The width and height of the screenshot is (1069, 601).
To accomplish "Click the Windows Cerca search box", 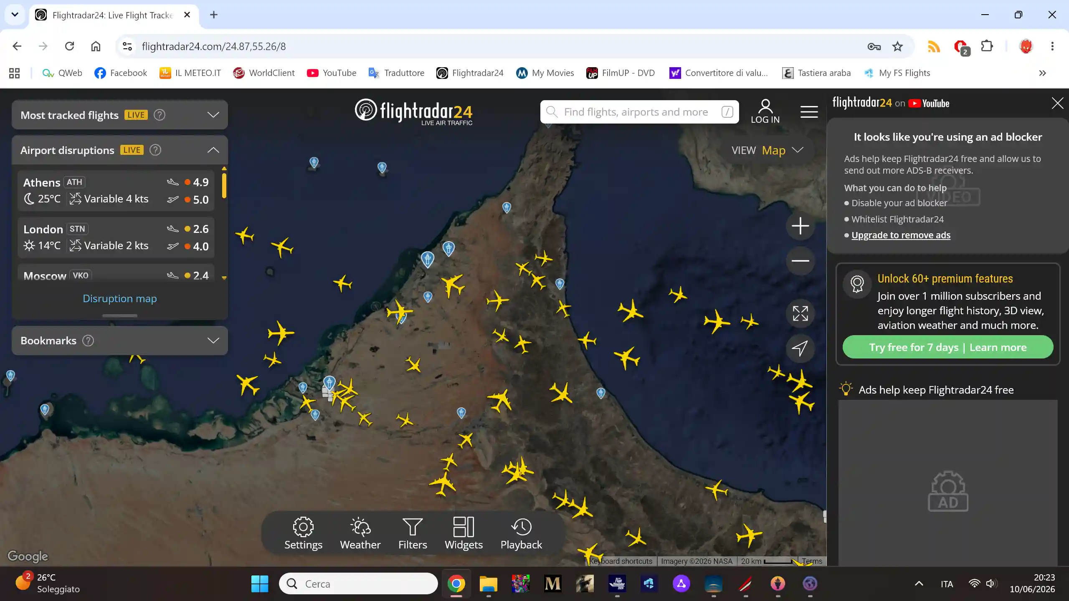I will (x=358, y=583).
